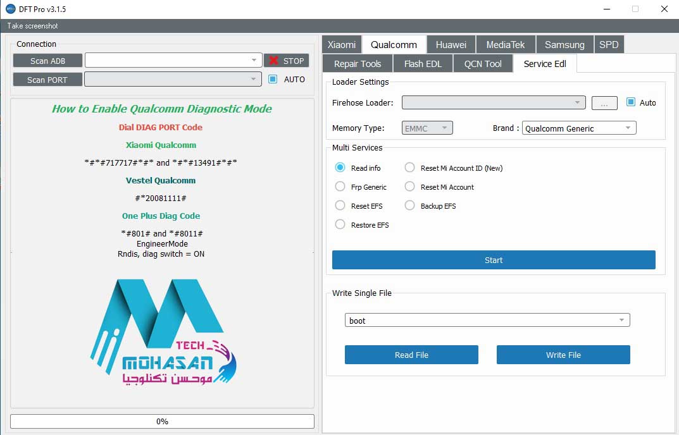Toggle the AUTO port checkbox
Screen dimensions: 679x435
click(x=273, y=79)
